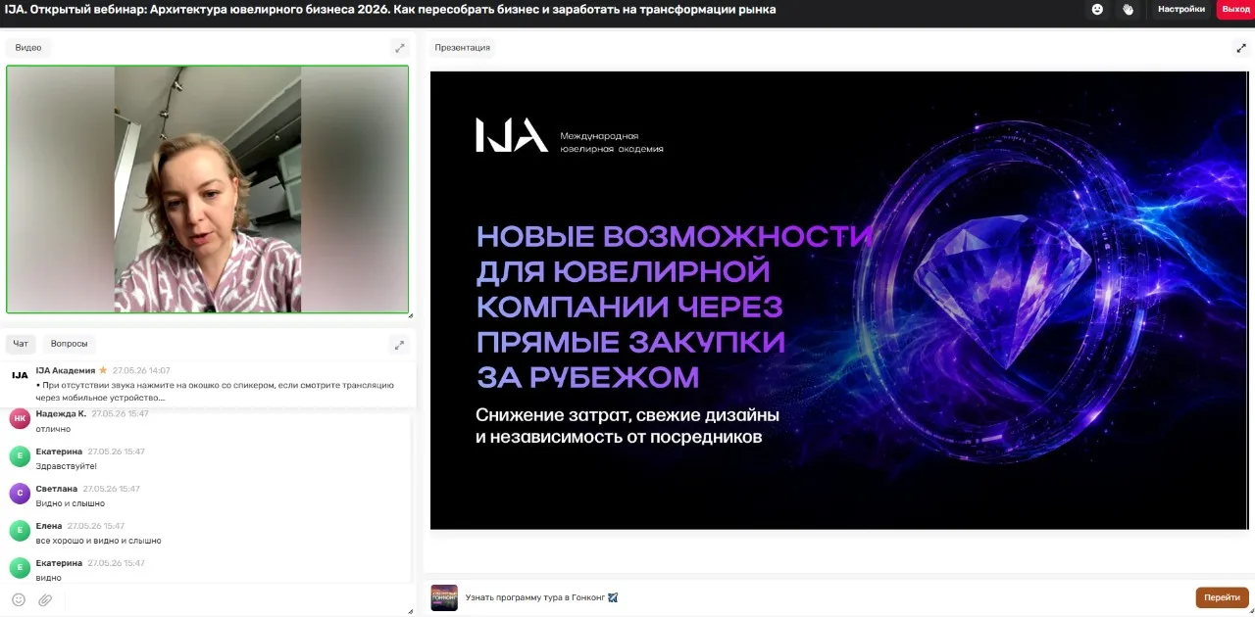Viewport: 1255px width, 617px height.
Task: Expand the Видео panel to fullscreen
Action: [400, 47]
